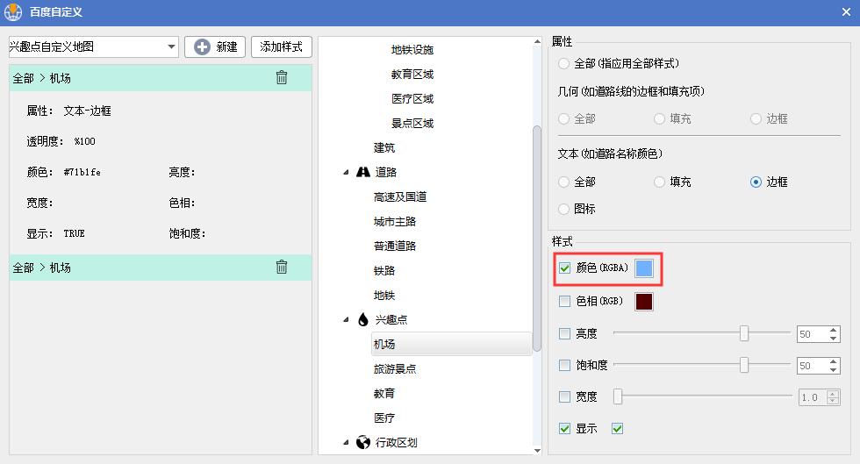Click the droplet icon beside 兴趣点
Screen dimensions: 860x464
point(363,320)
